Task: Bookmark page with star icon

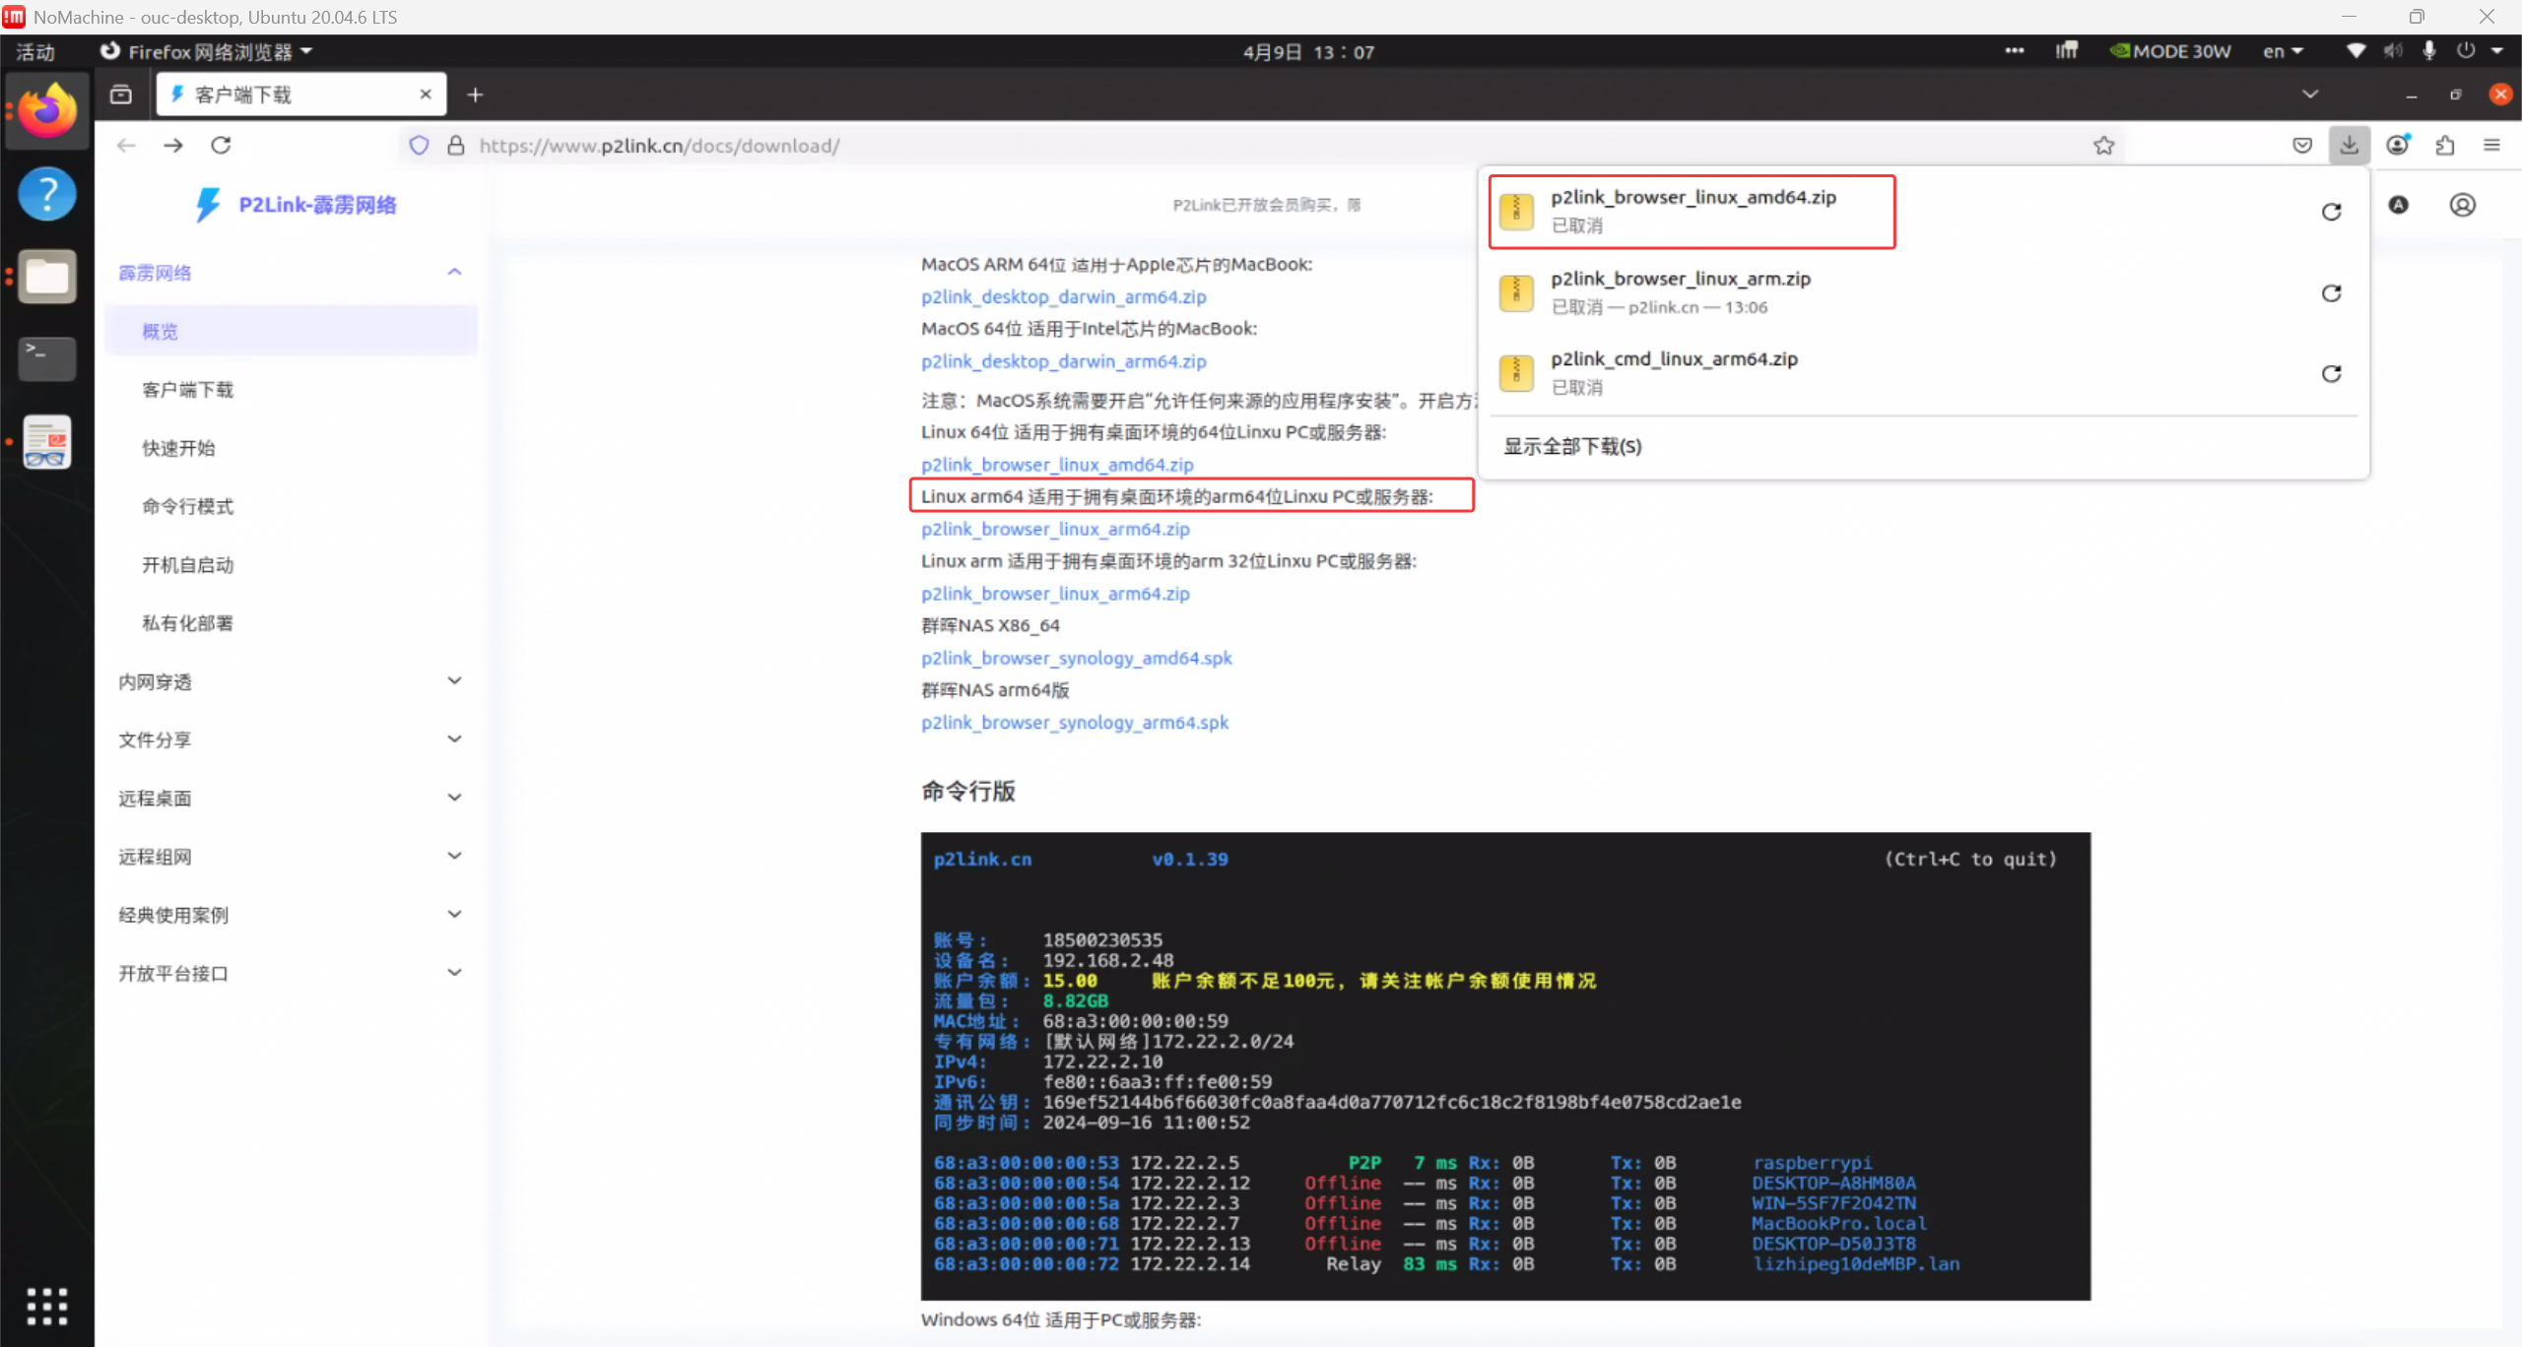Action: pyautogui.click(x=2103, y=146)
